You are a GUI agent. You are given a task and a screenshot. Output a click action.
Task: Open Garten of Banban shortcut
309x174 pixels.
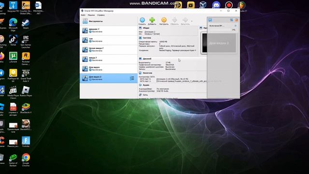click(x=13, y=160)
